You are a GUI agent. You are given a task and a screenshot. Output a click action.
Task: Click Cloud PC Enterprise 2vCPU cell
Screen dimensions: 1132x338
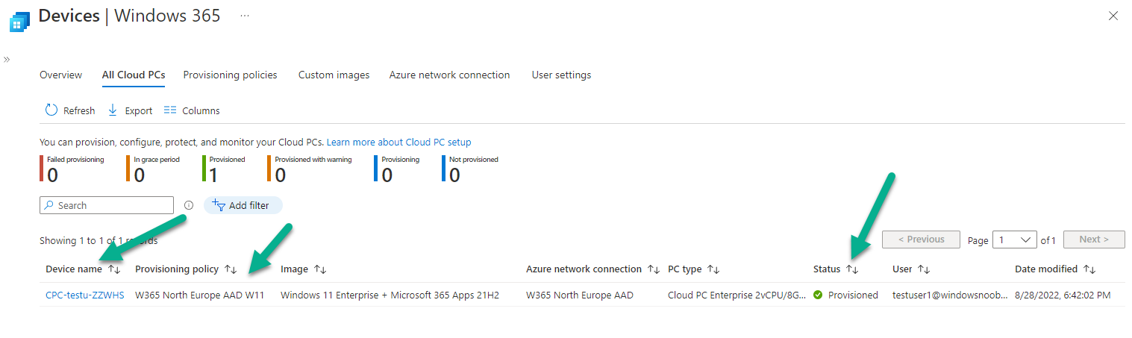tap(737, 295)
